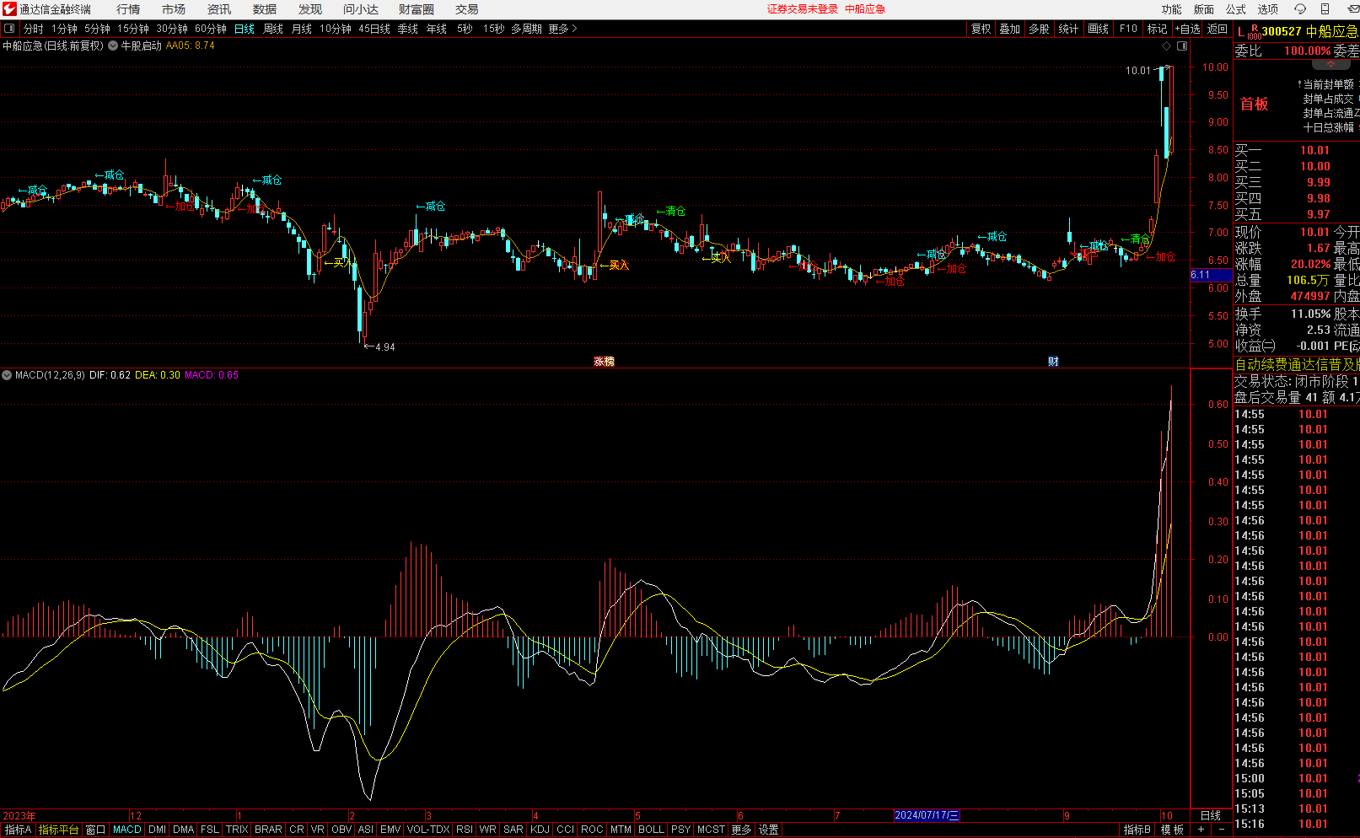Open the 交易 menu
This screenshot has width=1360, height=838.
(467, 9)
